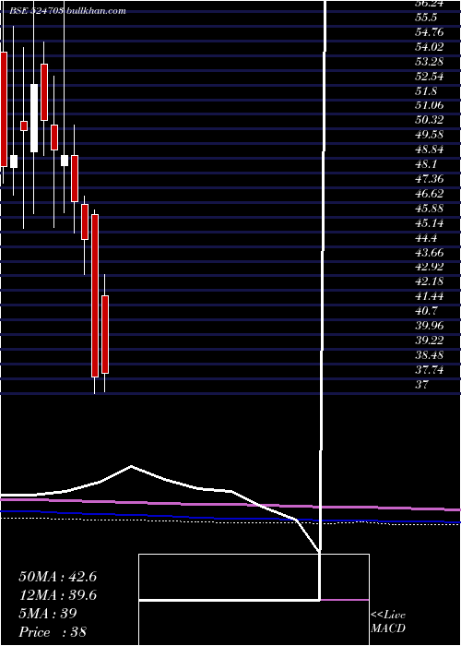Select the tall white candlestick body

click(34, 118)
